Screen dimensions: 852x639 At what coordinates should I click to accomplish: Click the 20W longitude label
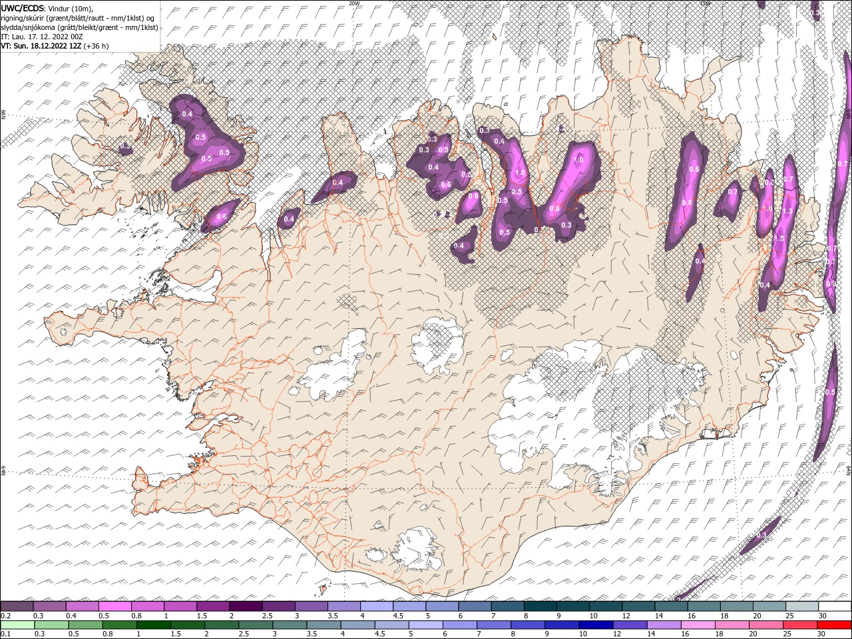click(x=355, y=3)
